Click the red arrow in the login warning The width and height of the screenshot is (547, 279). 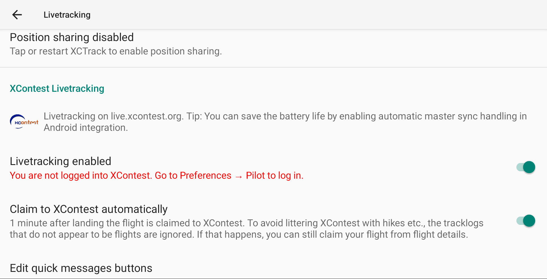pos(239,177)
